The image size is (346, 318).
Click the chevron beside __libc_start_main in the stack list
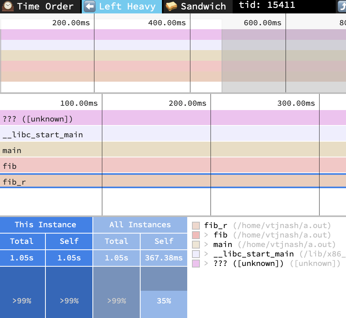click(207, 254)
